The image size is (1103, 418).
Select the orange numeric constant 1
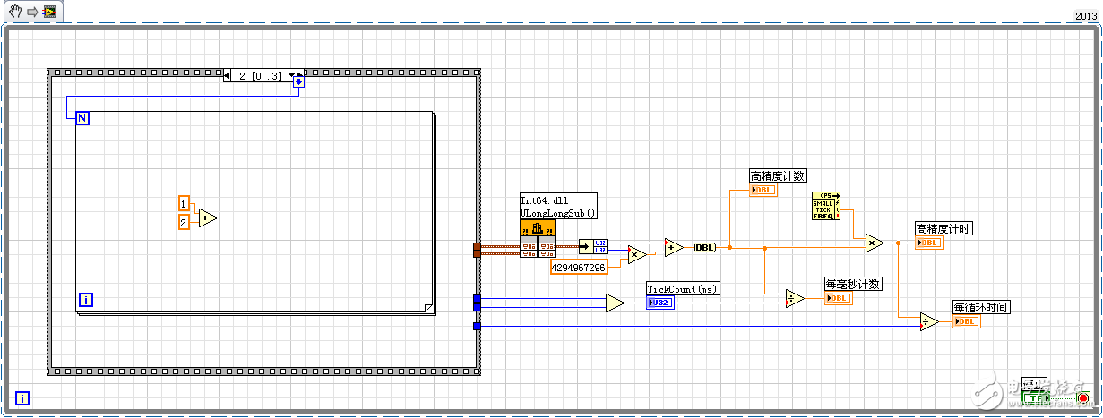click(x=184, y=202)
